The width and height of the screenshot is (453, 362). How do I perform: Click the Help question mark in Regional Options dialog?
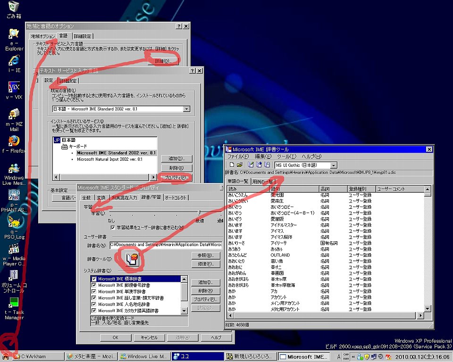click(x=179, y=26)
